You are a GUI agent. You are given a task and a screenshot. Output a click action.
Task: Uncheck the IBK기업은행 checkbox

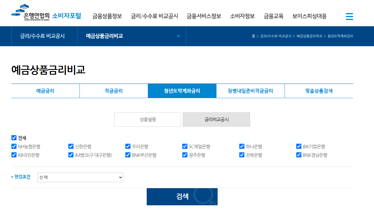point(299,146)
